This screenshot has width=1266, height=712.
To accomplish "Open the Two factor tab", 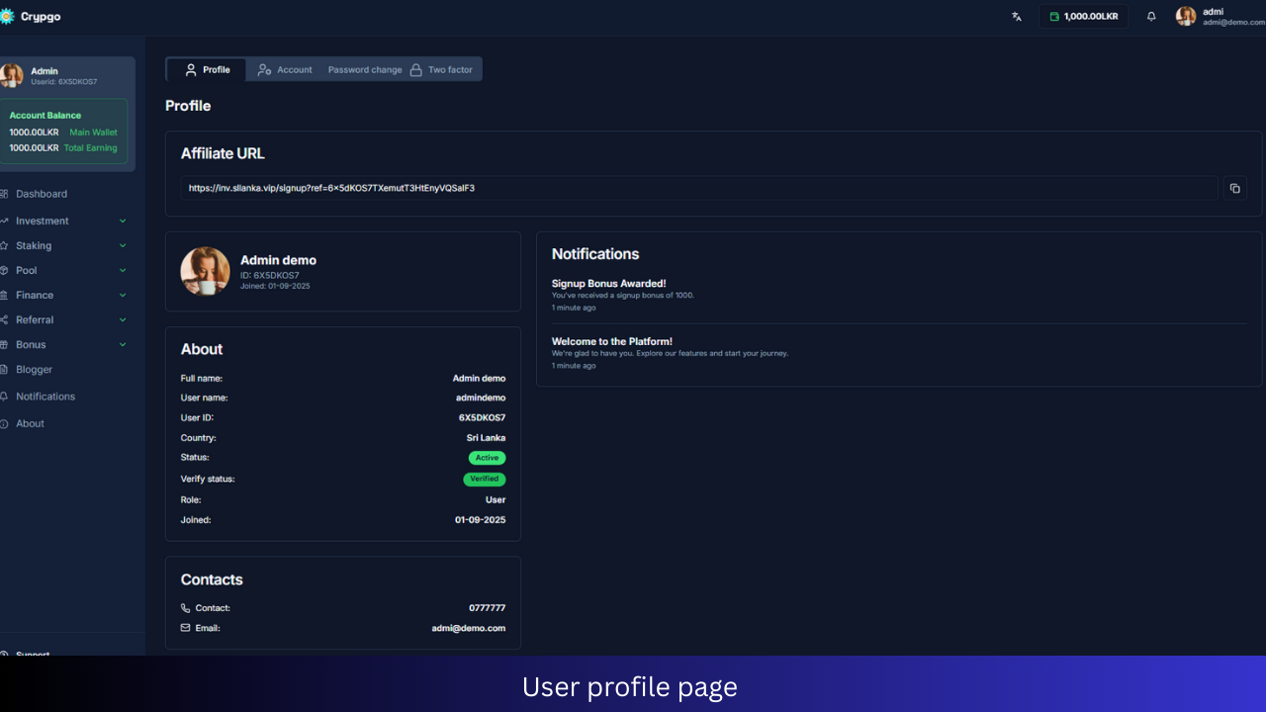I will click(x=442, y=69).
